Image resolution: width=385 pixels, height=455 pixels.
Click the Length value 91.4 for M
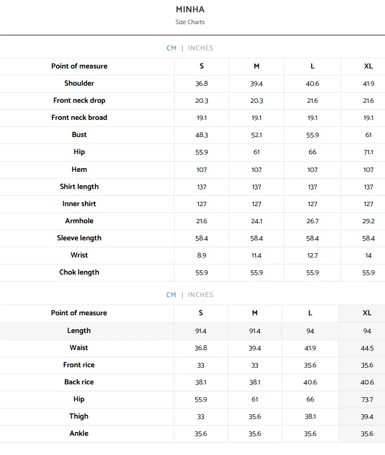pyautogui.click(x=254, y=331)
